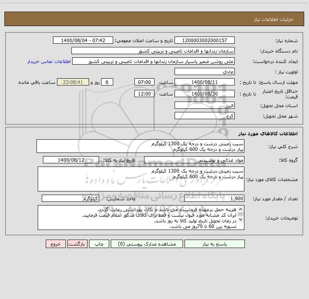The image size is (309, 299).
Task: Click response deadline date 1400/08/11
Action: pos(205,82)
